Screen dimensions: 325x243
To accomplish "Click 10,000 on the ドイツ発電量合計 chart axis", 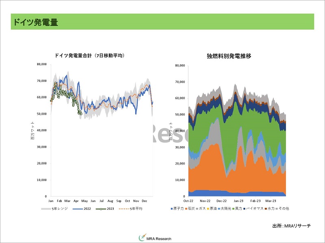I will [x=42, y=180].
